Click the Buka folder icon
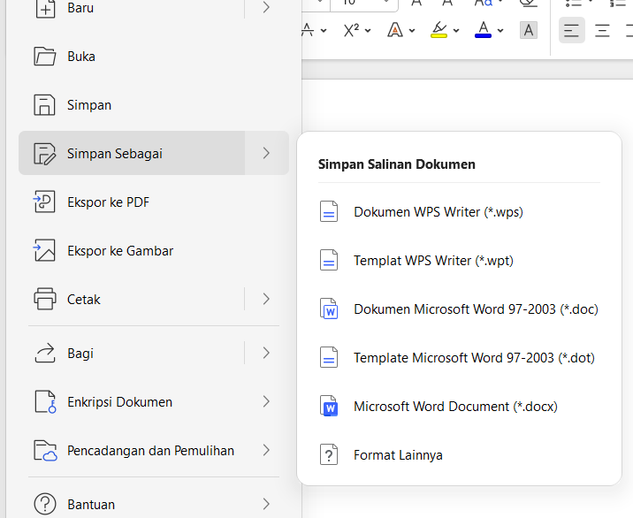The width and height of the screenshot is (633, 518). click(x=45, y=57)
